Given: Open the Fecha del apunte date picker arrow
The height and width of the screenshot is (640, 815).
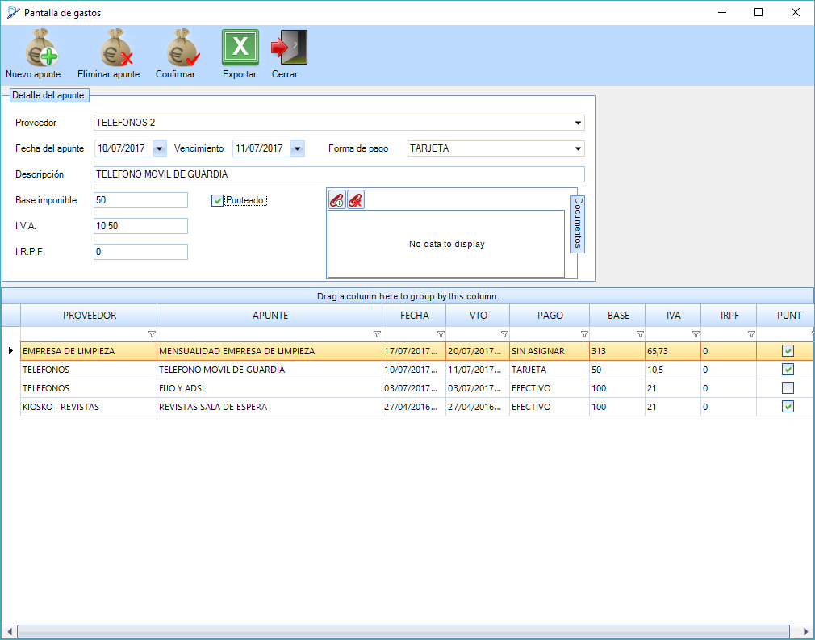Looking at the screenshot, I should click(160, 148).
